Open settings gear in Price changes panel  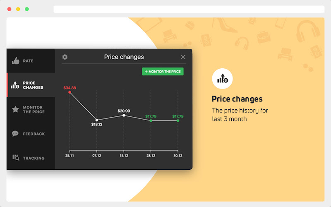point(65,57)
